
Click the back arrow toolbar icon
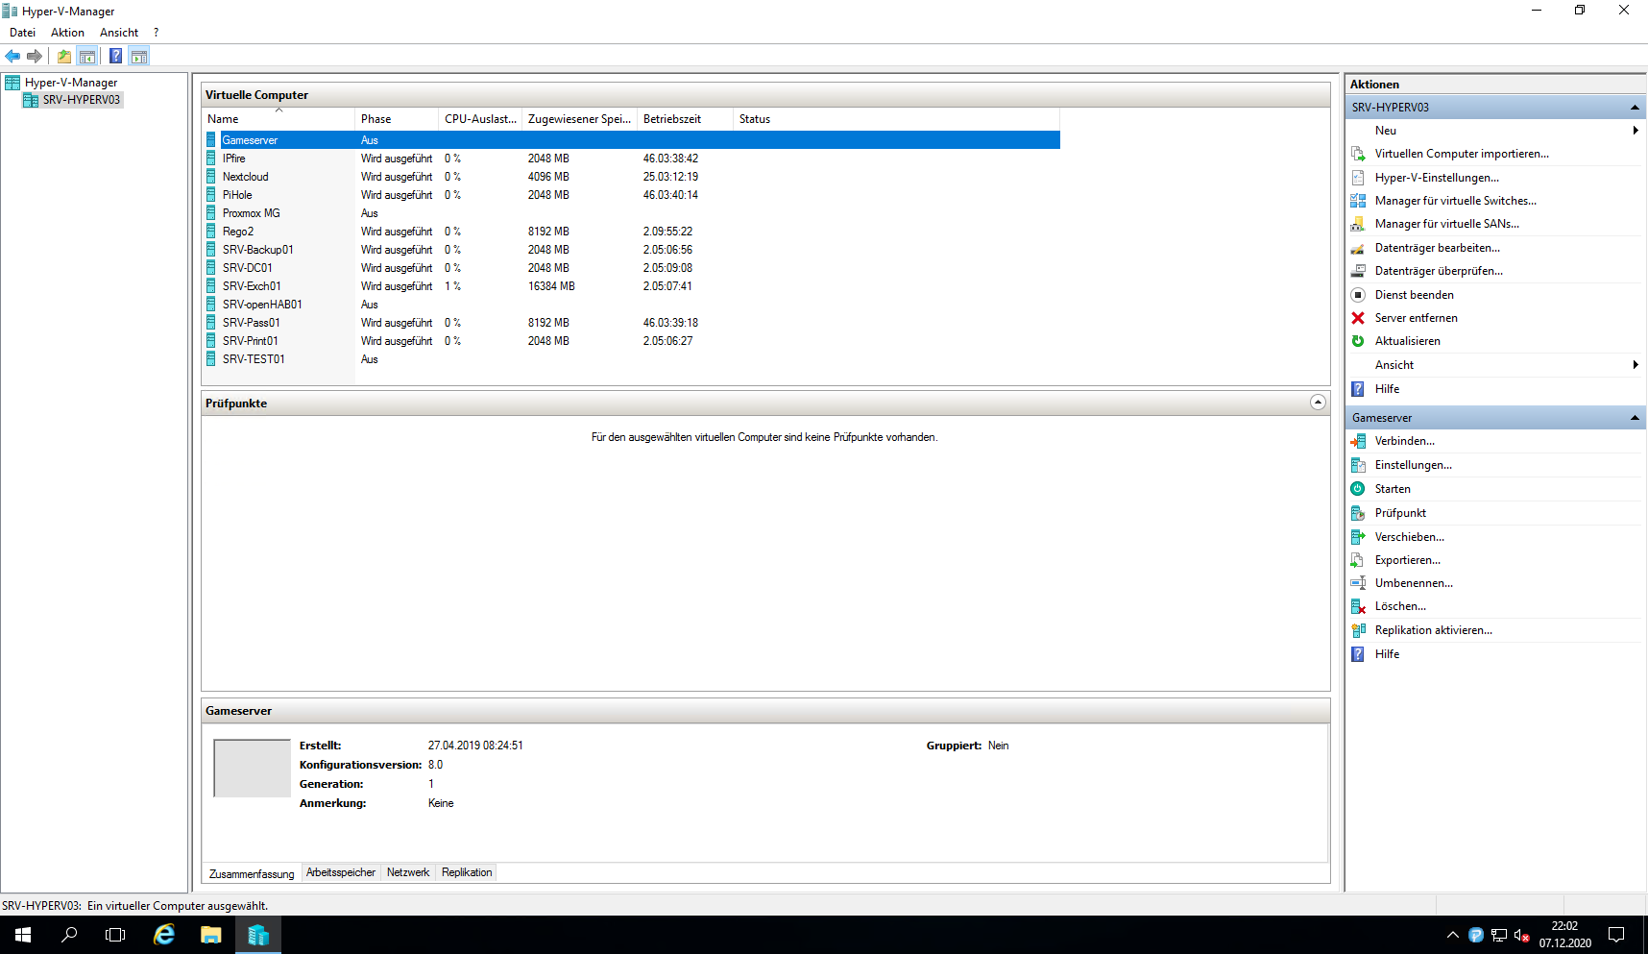tap(12, 57)
